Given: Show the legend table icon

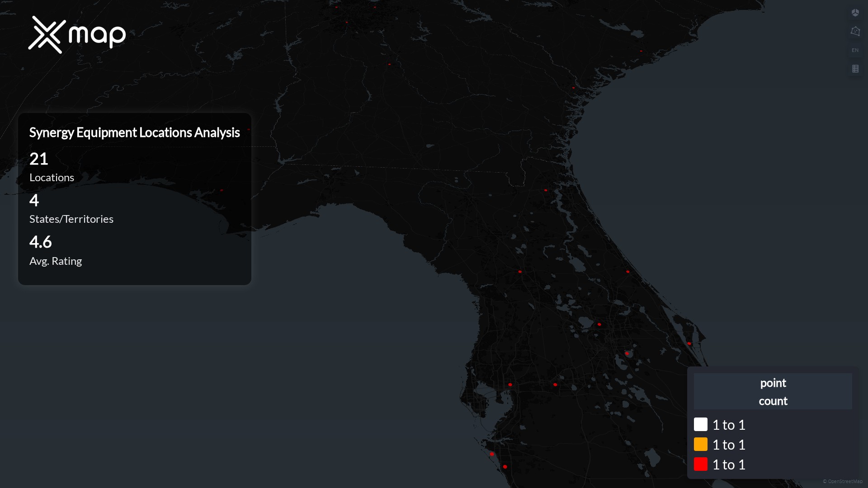Looking at the screenshot, I should (x=855, y=69).
